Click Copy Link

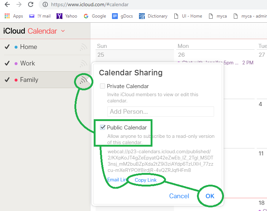point(146,180)
